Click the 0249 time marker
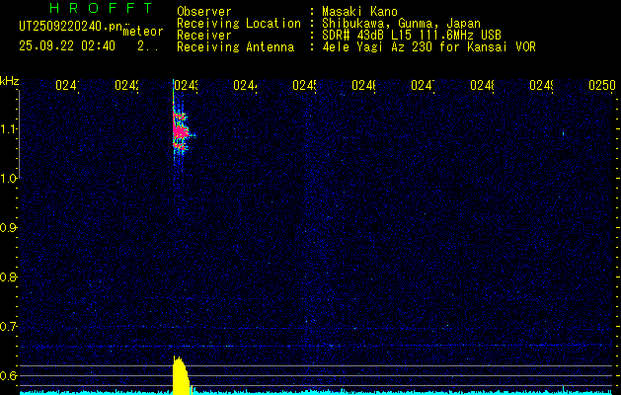The height and width of the screenshot is (395, 621). point(541,85)
